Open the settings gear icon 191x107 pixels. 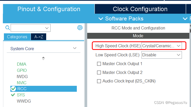coord(80,28)
